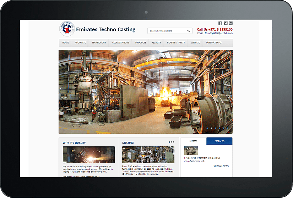Viewport: 293px width, 198px height.
Task: Switch to the News tab
Action: (x=193, y=141)
